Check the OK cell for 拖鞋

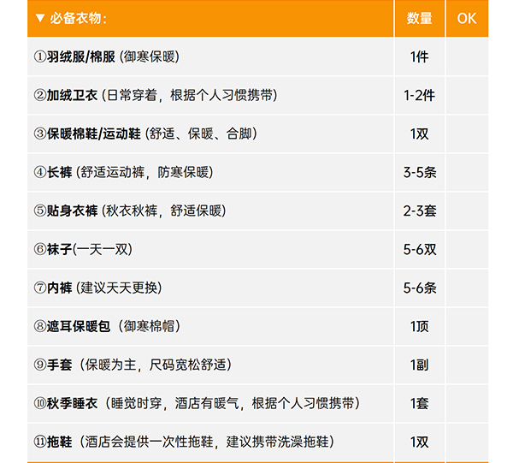point(467,442)
